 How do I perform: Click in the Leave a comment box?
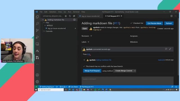(x=127, y=81)
